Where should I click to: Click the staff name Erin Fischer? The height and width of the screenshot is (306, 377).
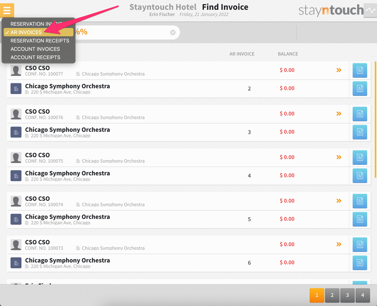(162, 14)
